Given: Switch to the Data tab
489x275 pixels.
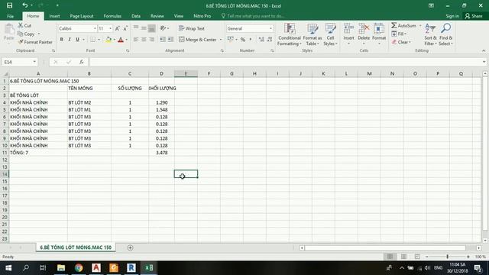Looking at the screenshot, I should click(x=136, y=16).
